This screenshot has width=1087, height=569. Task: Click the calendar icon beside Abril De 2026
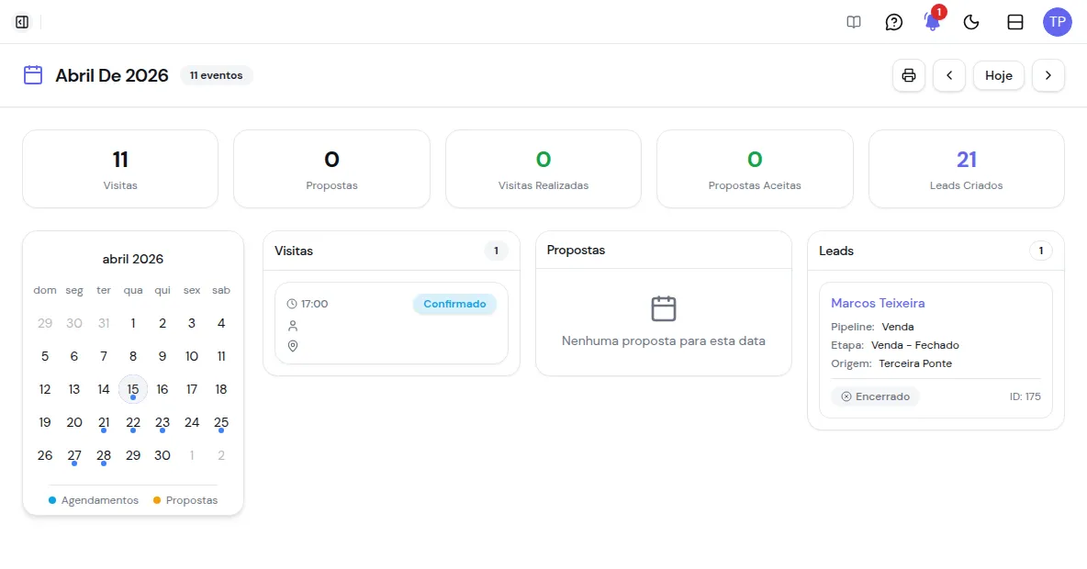coord(32,75)
